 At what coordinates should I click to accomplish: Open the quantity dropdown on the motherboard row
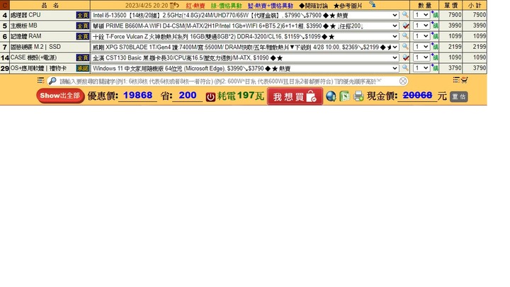click(x=421, y=26)
